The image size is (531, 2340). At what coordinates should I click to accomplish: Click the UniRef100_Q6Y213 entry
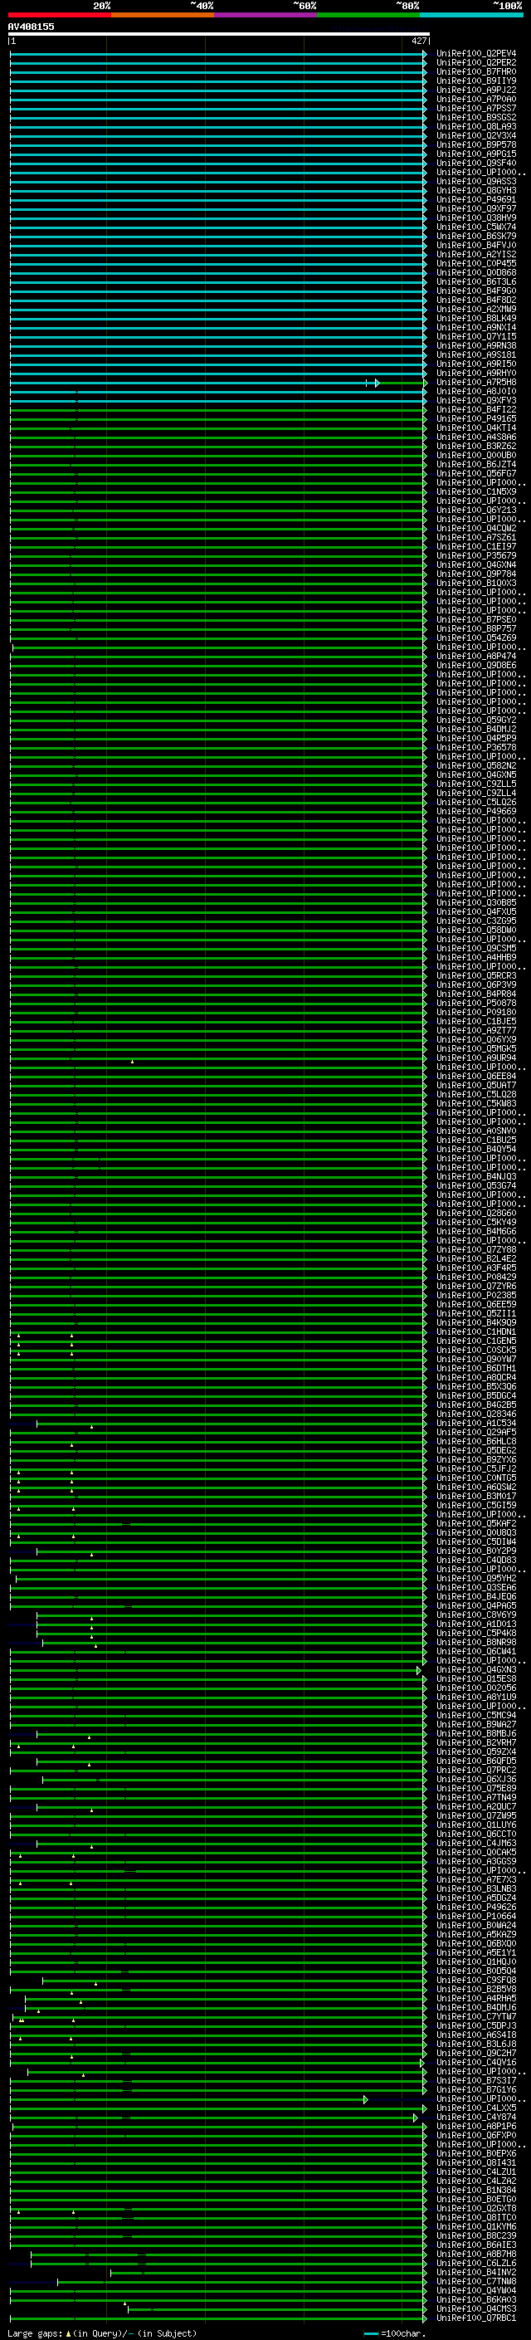pos(475,511)
